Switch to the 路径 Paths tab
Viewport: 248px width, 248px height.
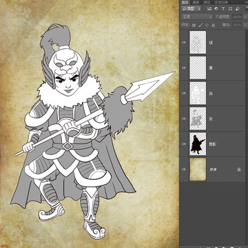[207, 2]
